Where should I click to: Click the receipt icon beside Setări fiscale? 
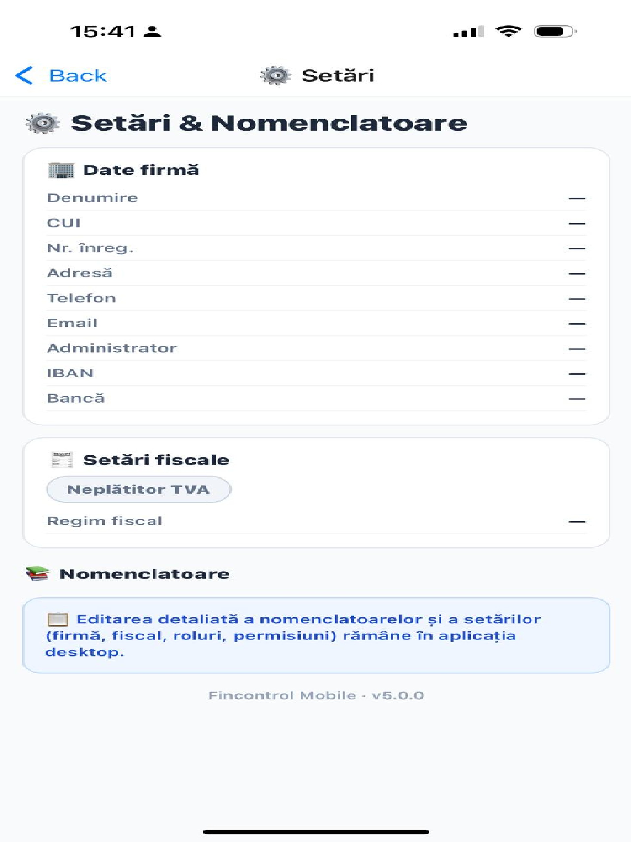pyautogui.click(x=61, y=460)
